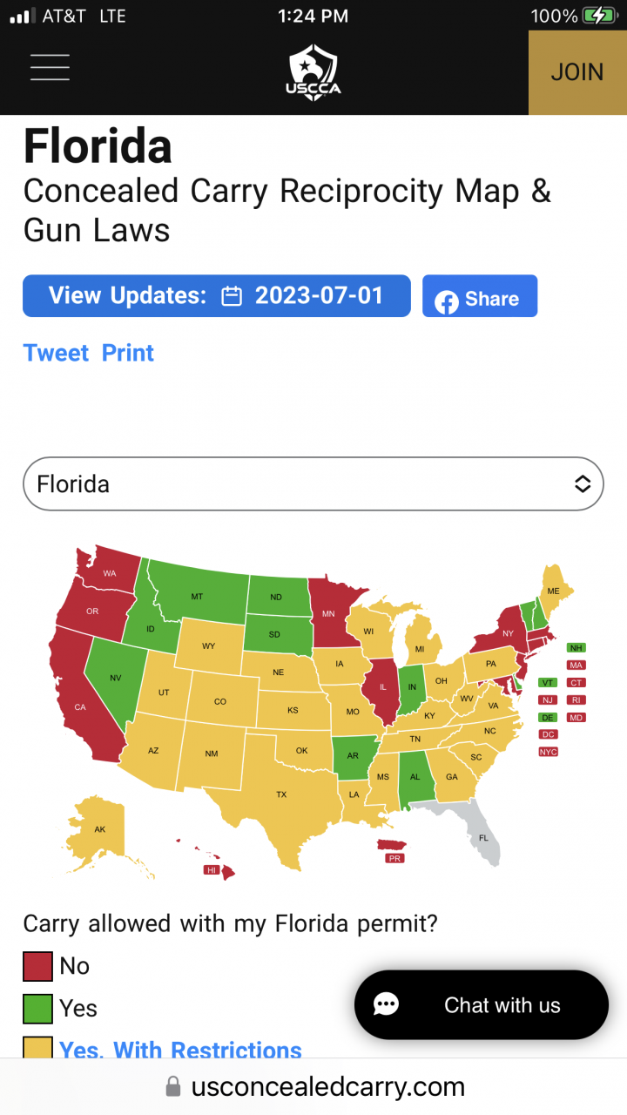This screenshot has width=627, height=1115.
Task: Select the green Yes legend swatch
Action: (37, 1008)
